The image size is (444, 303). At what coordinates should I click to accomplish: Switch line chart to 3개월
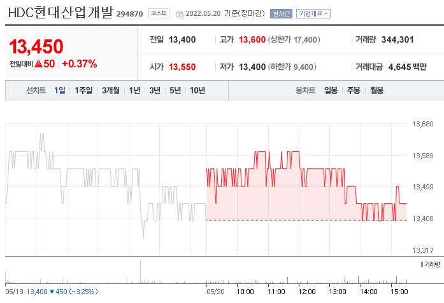coord(111,90)
